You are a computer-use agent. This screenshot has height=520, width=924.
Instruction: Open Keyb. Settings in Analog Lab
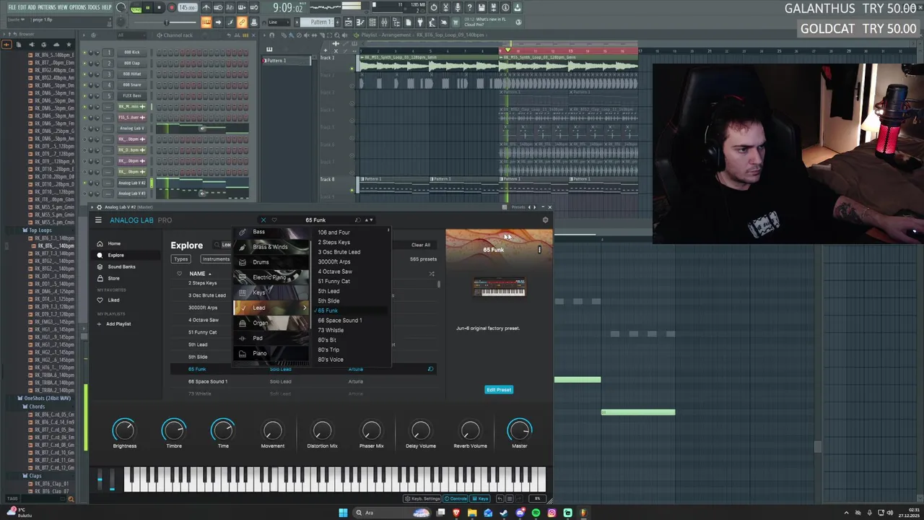click(422, 498)
